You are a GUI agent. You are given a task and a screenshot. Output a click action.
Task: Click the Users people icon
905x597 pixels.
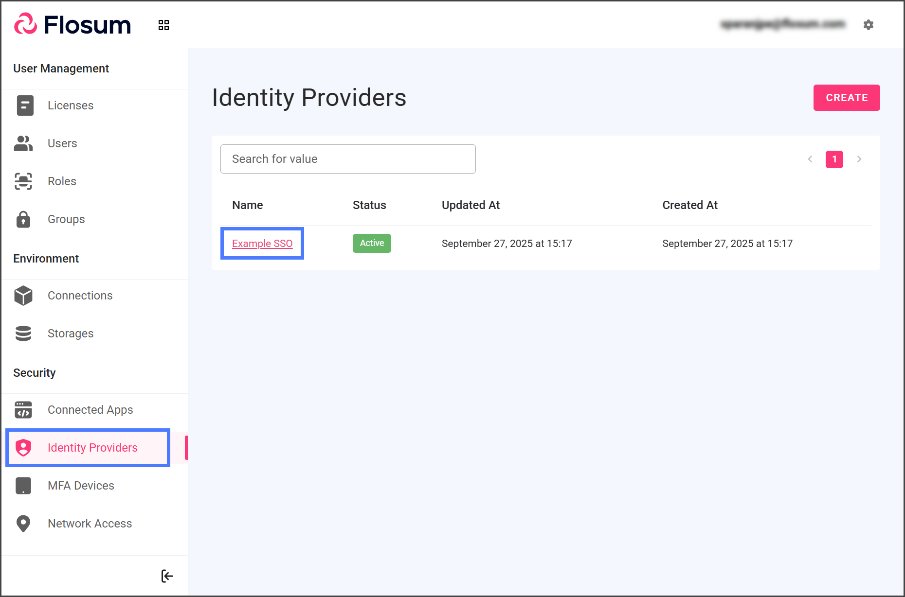[x=23, y=143]
